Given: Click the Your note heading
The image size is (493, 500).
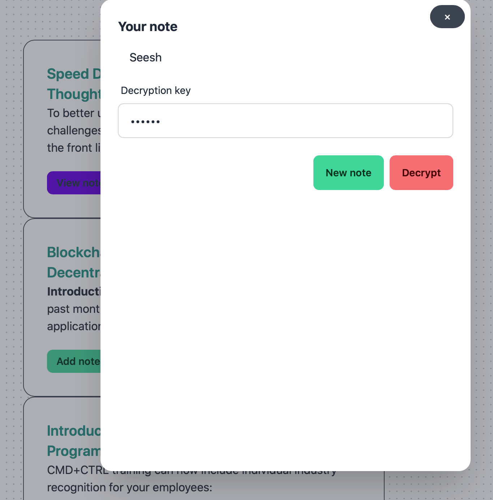Looking at the screenshot, I should (148, 27).
